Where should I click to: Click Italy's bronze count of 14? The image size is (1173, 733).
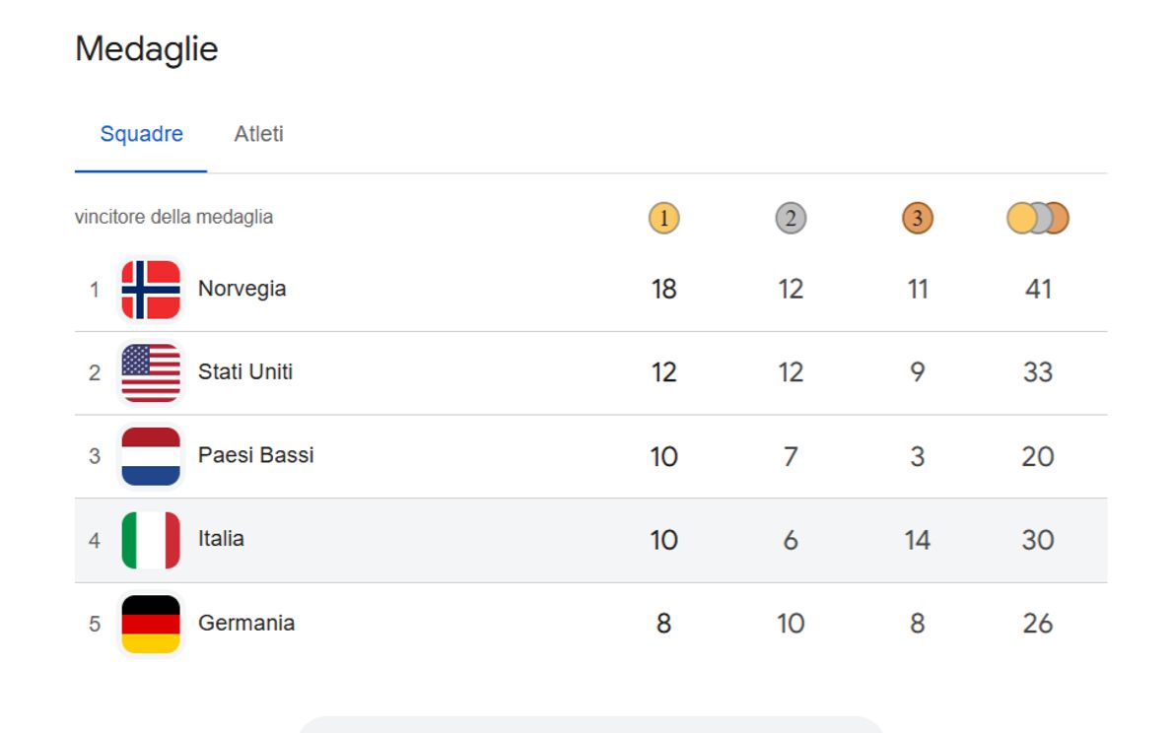pyautogui.click(x=917, y=540)
